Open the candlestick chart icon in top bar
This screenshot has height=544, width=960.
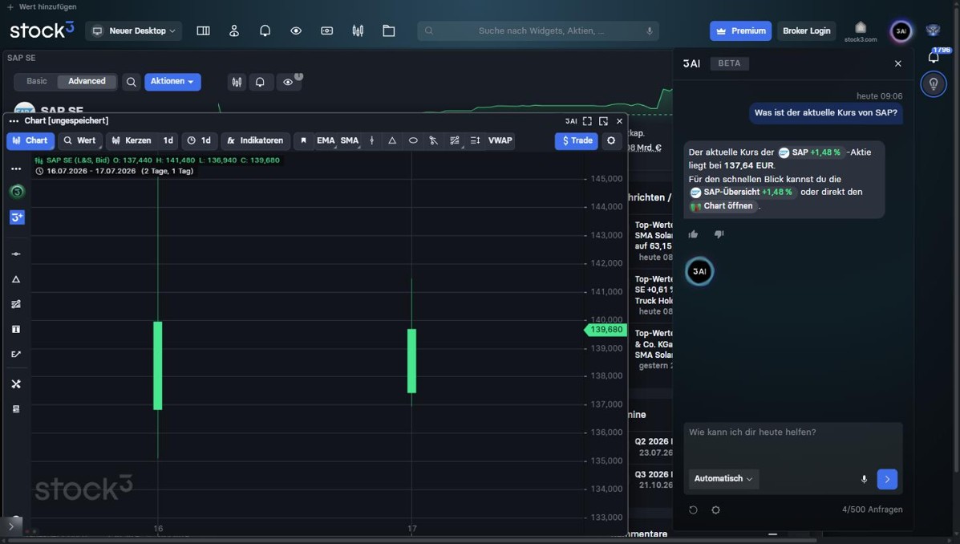coord(358,30)
